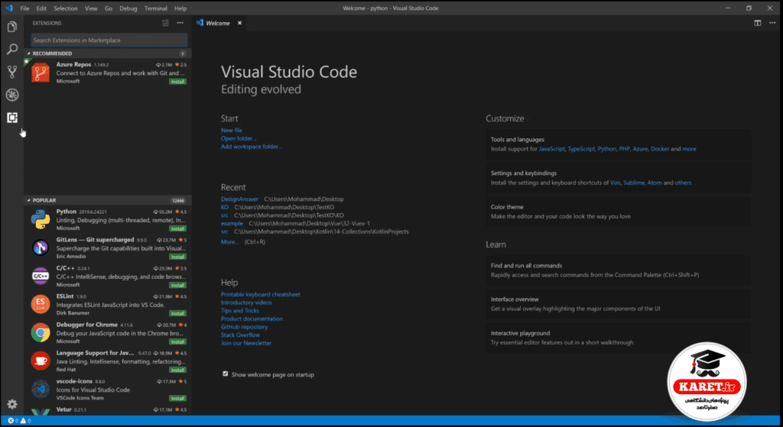
Task: Click the Vim keybindings link
Action: point(616,183)
